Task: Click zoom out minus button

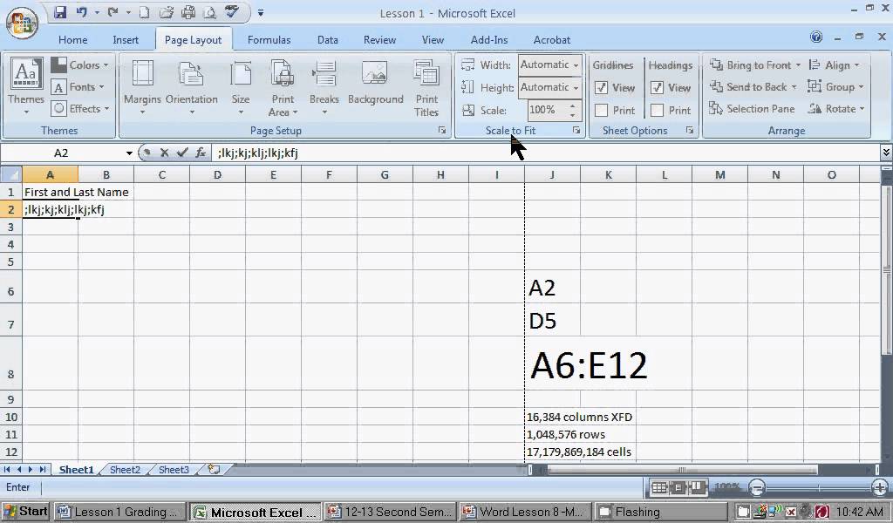Action: [757, 487]
